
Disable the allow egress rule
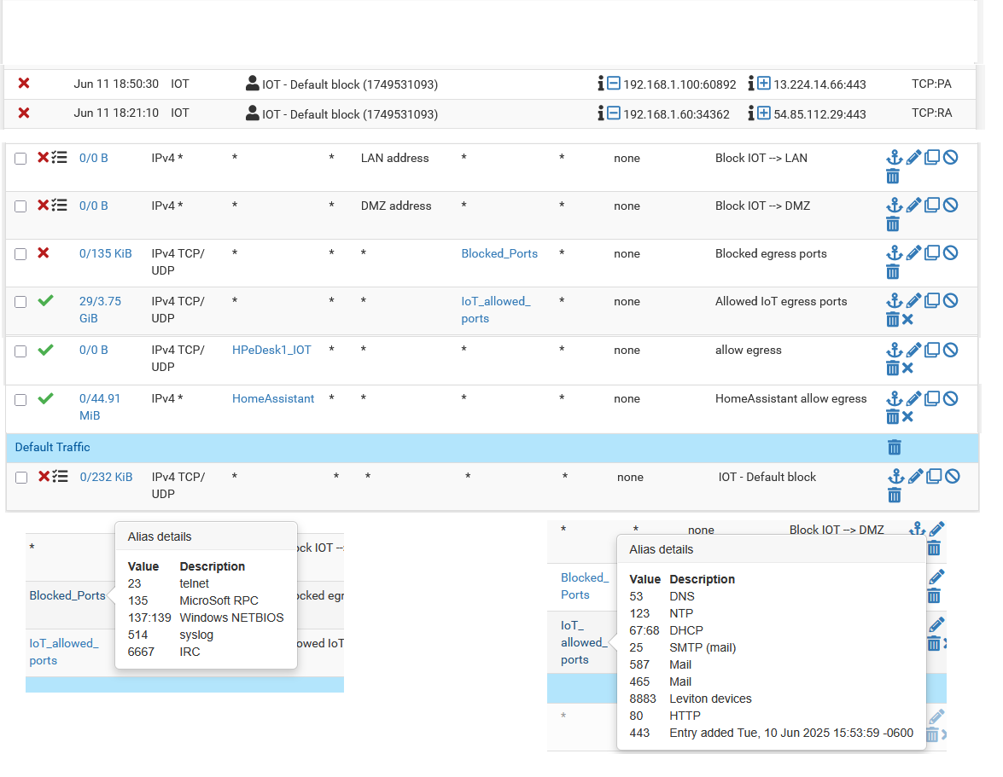coord(951,350)
